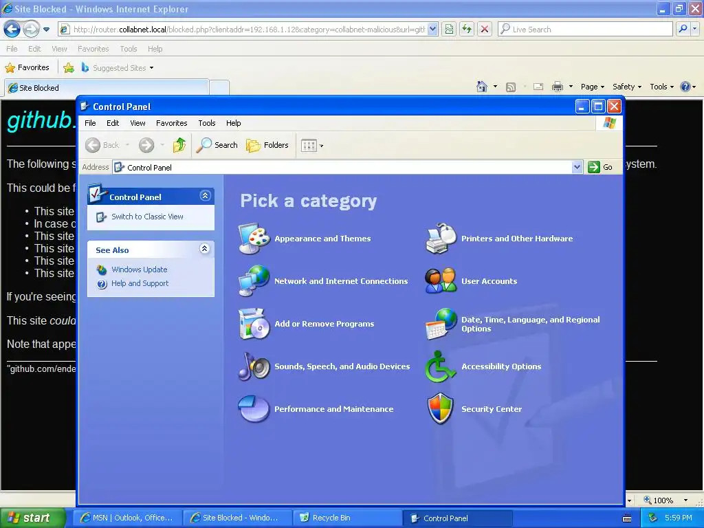This screenshot has height=528, width=704.
Task: Click the Live Search input box
Action: 591,30
